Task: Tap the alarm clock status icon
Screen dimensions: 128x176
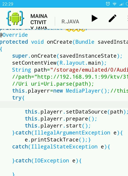Action: (108, 4)
